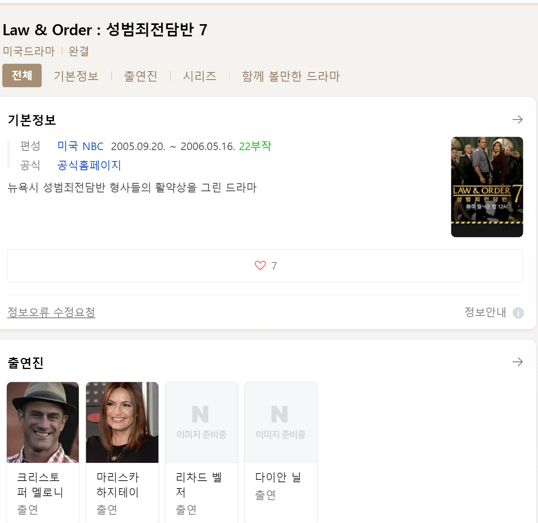
Task: Click the 미국드라마 category label
Action: pos(29,51)
